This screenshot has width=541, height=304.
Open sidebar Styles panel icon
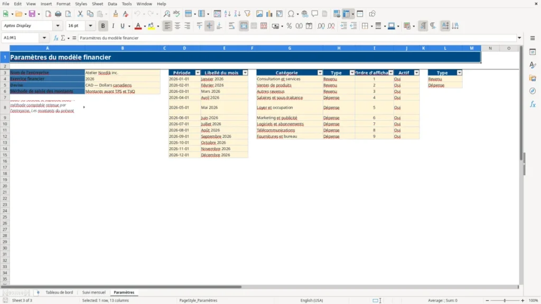533,65
